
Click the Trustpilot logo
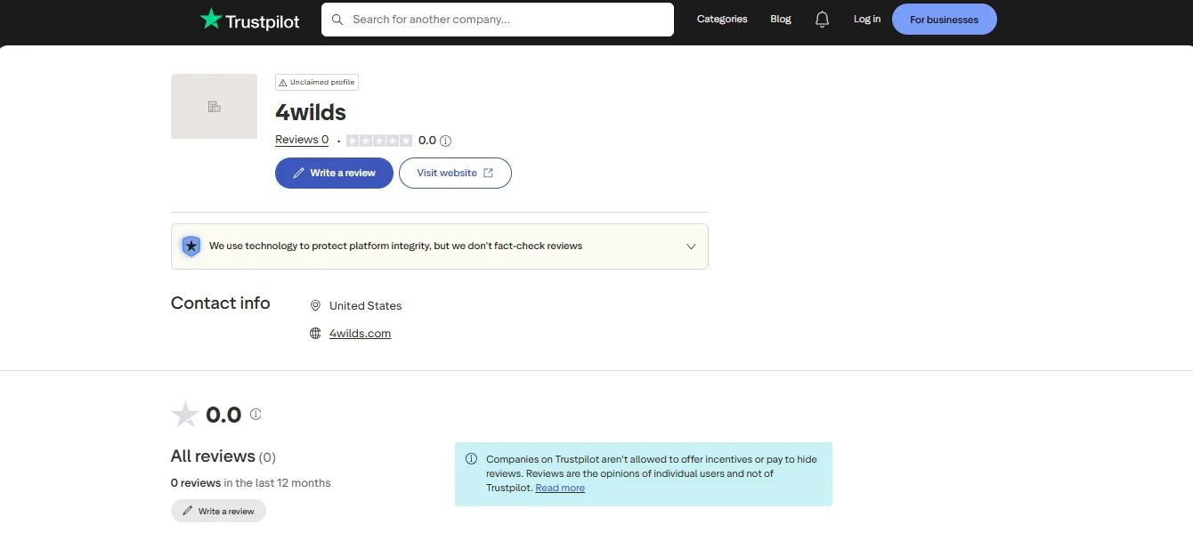pyautogui.click(x=249, y=20)
